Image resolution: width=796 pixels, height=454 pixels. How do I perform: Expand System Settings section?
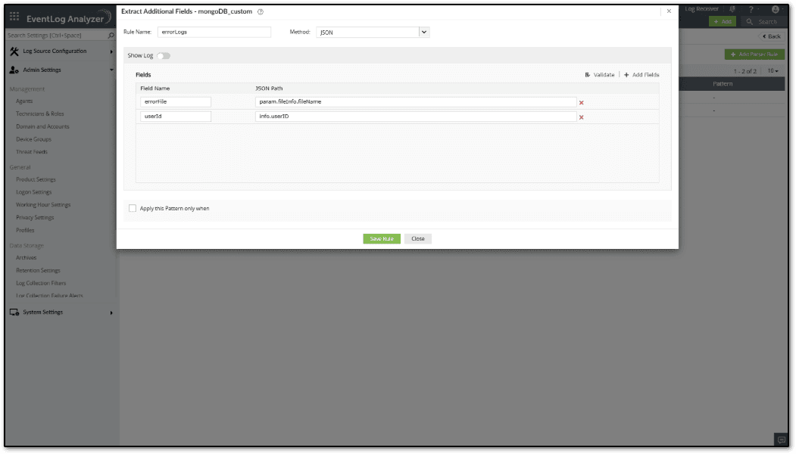(x=111, y=313)
